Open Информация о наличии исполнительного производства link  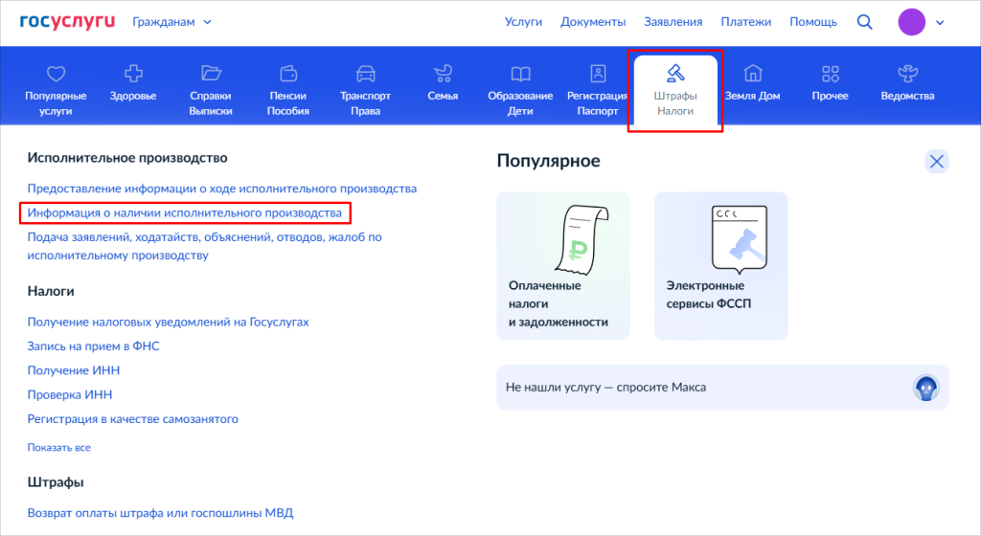click(x=185, y=212)
